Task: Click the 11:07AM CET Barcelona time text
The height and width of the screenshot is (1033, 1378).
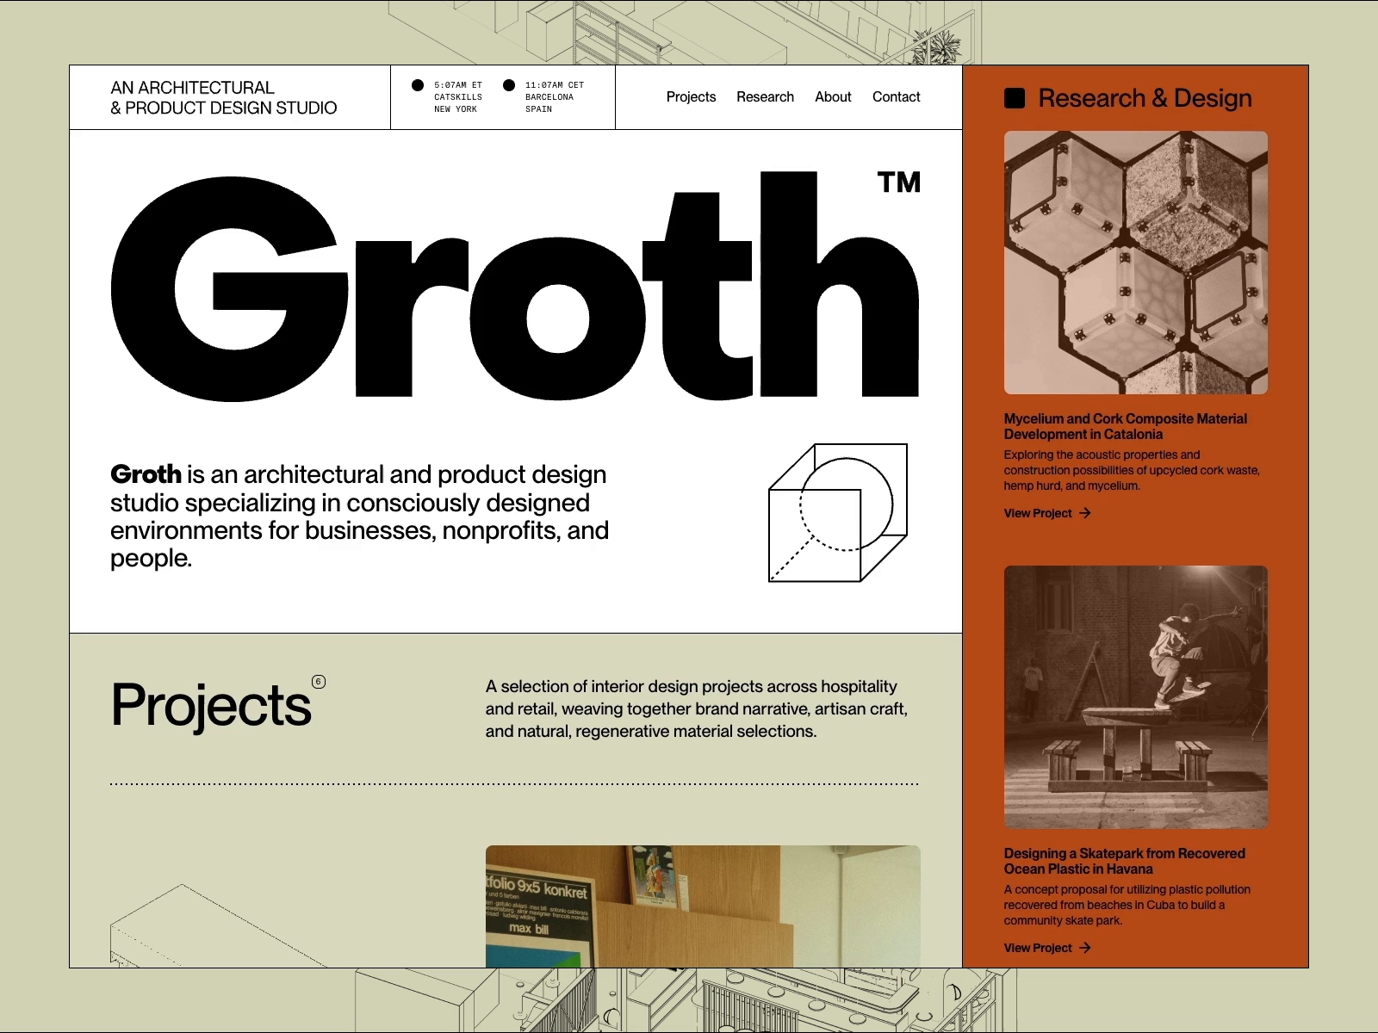Action: (555, 97)
